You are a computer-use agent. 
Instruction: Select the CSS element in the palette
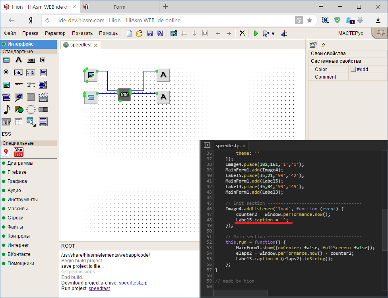pyautogui.click(x=6, y=134)
